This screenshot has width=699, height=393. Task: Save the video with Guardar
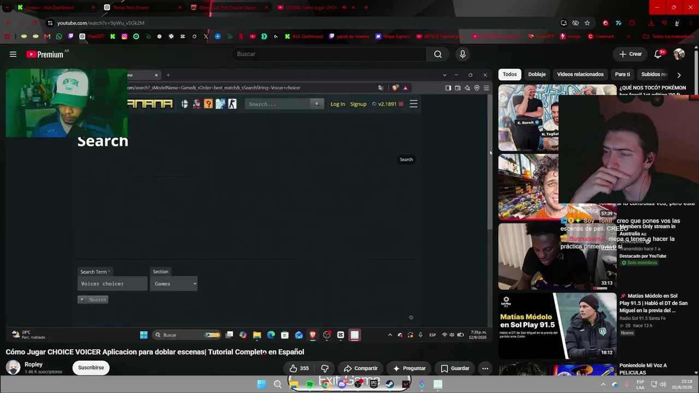point(455,368)
